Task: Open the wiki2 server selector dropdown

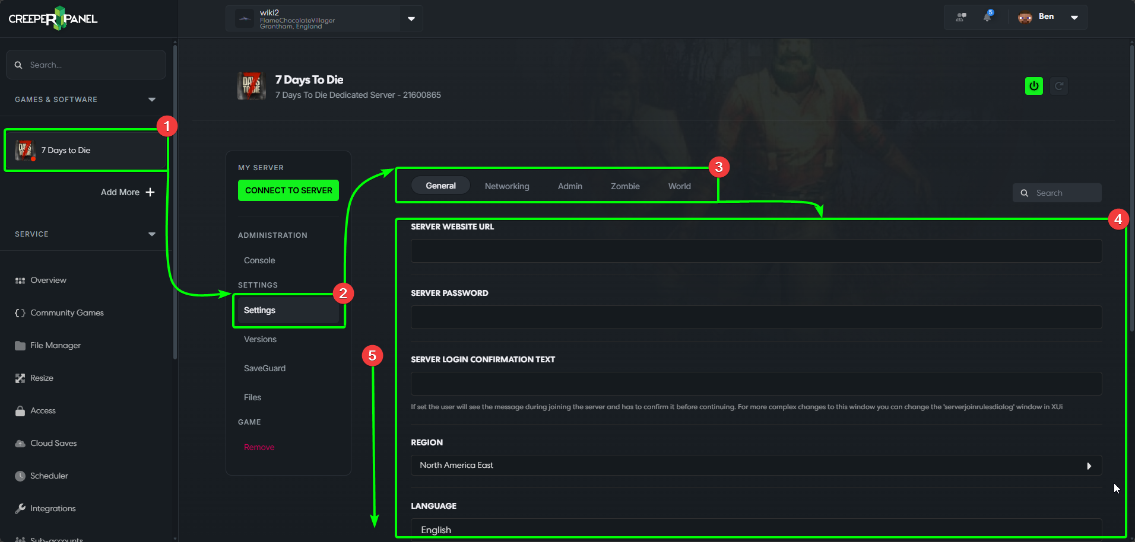Action: [x=411, y=18]
